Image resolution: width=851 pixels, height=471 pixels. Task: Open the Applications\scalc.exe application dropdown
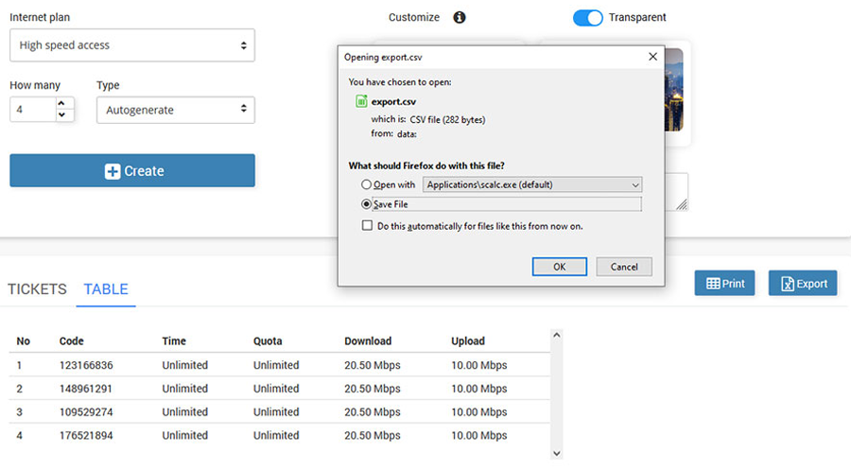(x=531, y=184)
